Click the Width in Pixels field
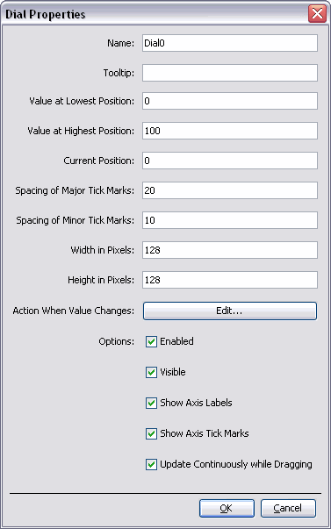The width and height of the screenshot is (331, 529). point(230,250)
